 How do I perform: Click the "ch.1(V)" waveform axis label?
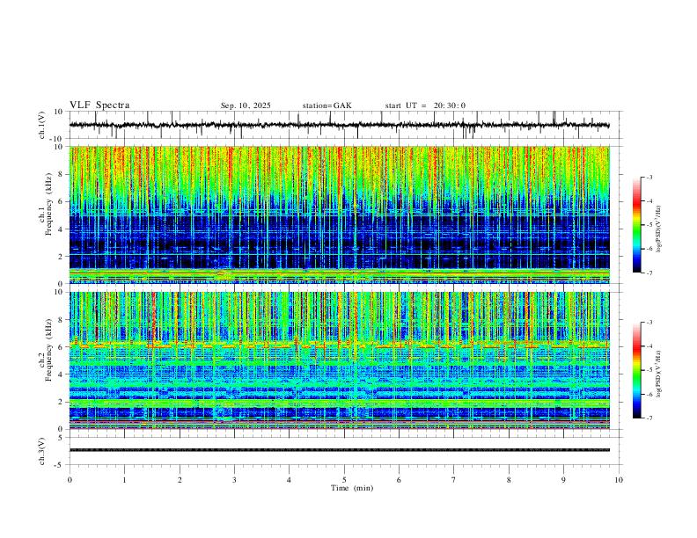click(x=42, y=125)
